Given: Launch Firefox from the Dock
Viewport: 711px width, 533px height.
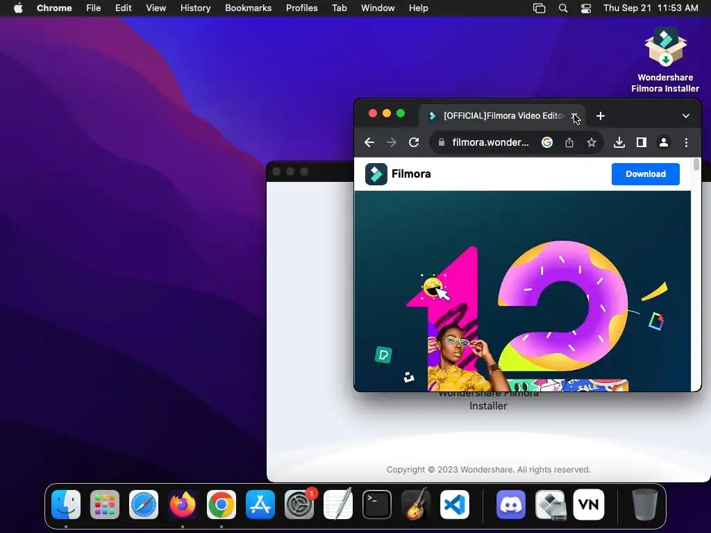Looking at the screenshot, I should point(183,505).
